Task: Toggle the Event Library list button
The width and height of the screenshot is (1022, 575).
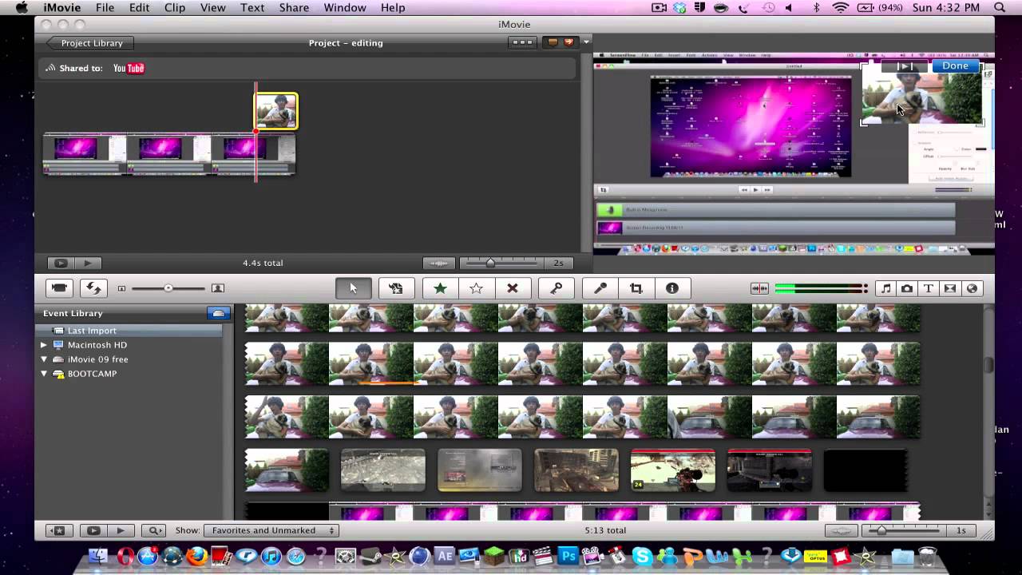Action: click(218, 313)
